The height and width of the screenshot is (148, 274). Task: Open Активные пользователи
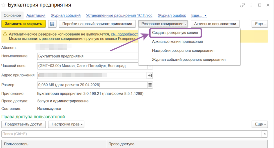[215, 24]
